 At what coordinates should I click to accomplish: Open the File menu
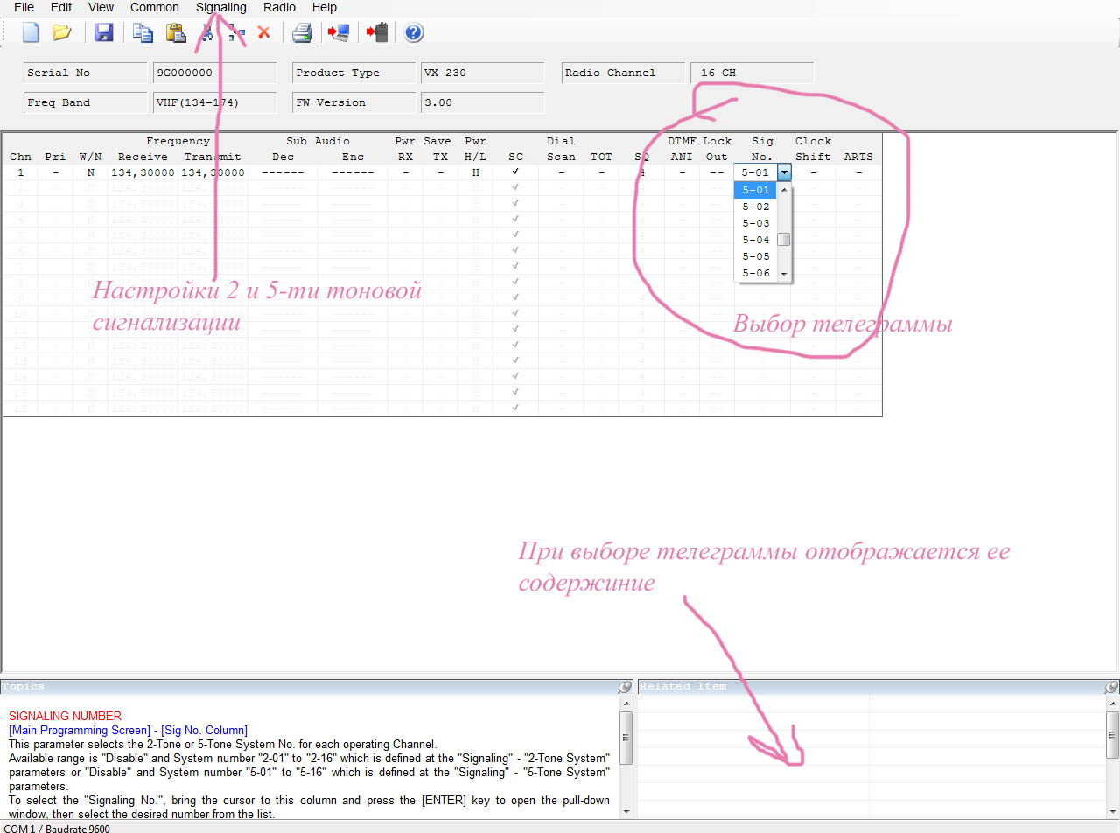click(24, 7)
